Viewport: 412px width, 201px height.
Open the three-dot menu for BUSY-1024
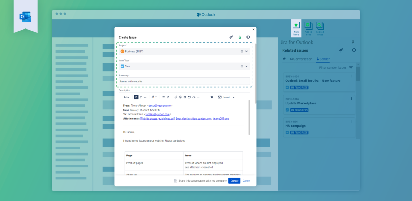click(x=351, y=76)
